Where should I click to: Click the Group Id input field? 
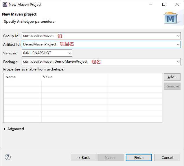(101, 36)
